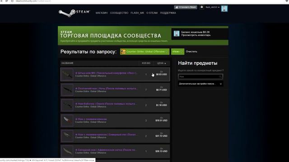Screen dimensions: 289x162
Task: Click the $19.51 USD price text
Action: pos(162,121)
